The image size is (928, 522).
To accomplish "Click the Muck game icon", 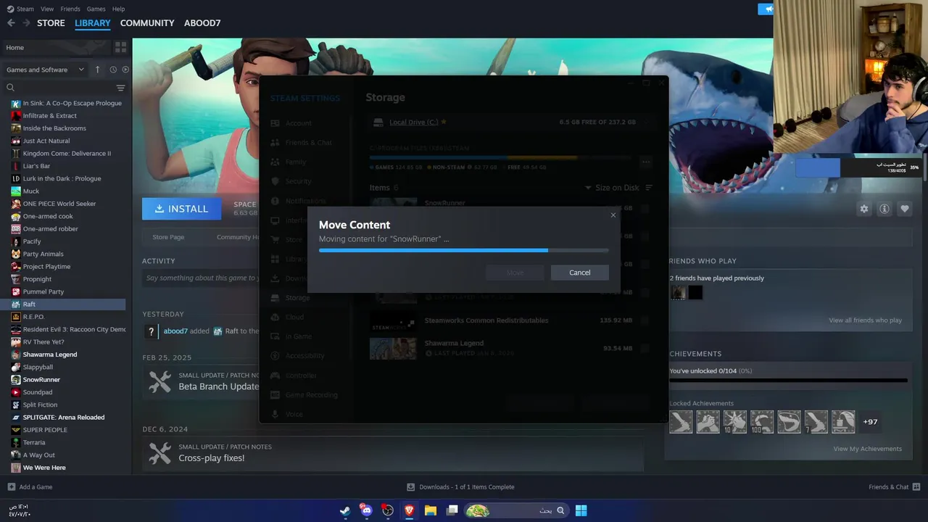I will 16,191.
